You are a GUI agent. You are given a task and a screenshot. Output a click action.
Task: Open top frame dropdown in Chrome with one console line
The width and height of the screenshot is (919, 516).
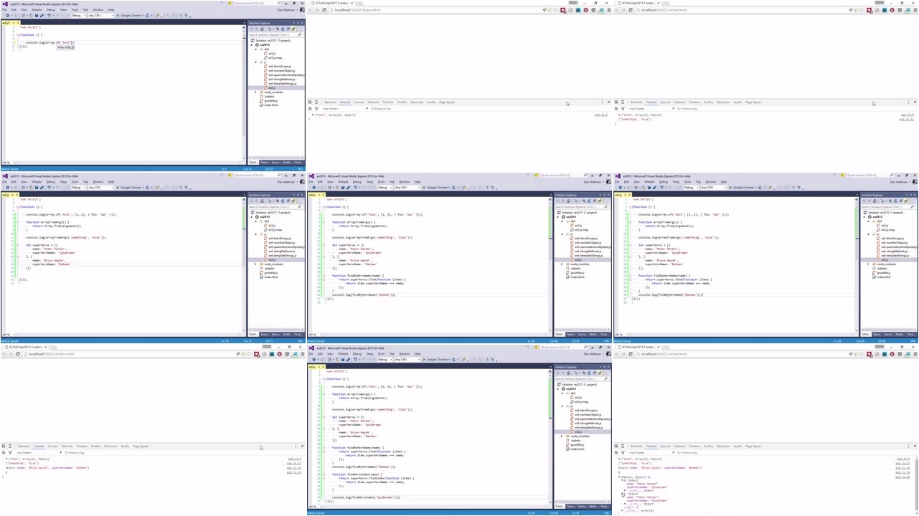[344, 108]
